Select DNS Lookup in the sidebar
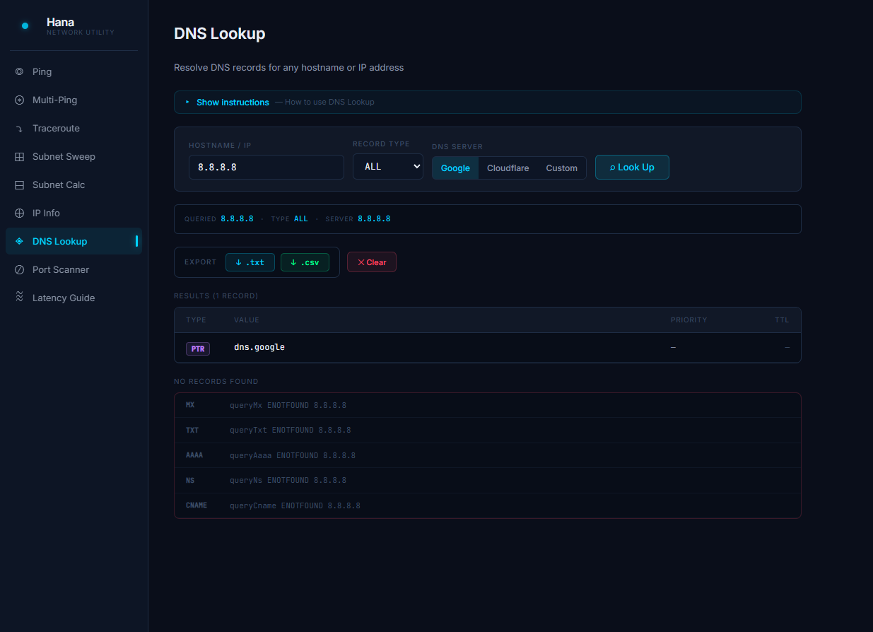The width and height of the screenshot is (873, 632). click(x=74, y=241)
